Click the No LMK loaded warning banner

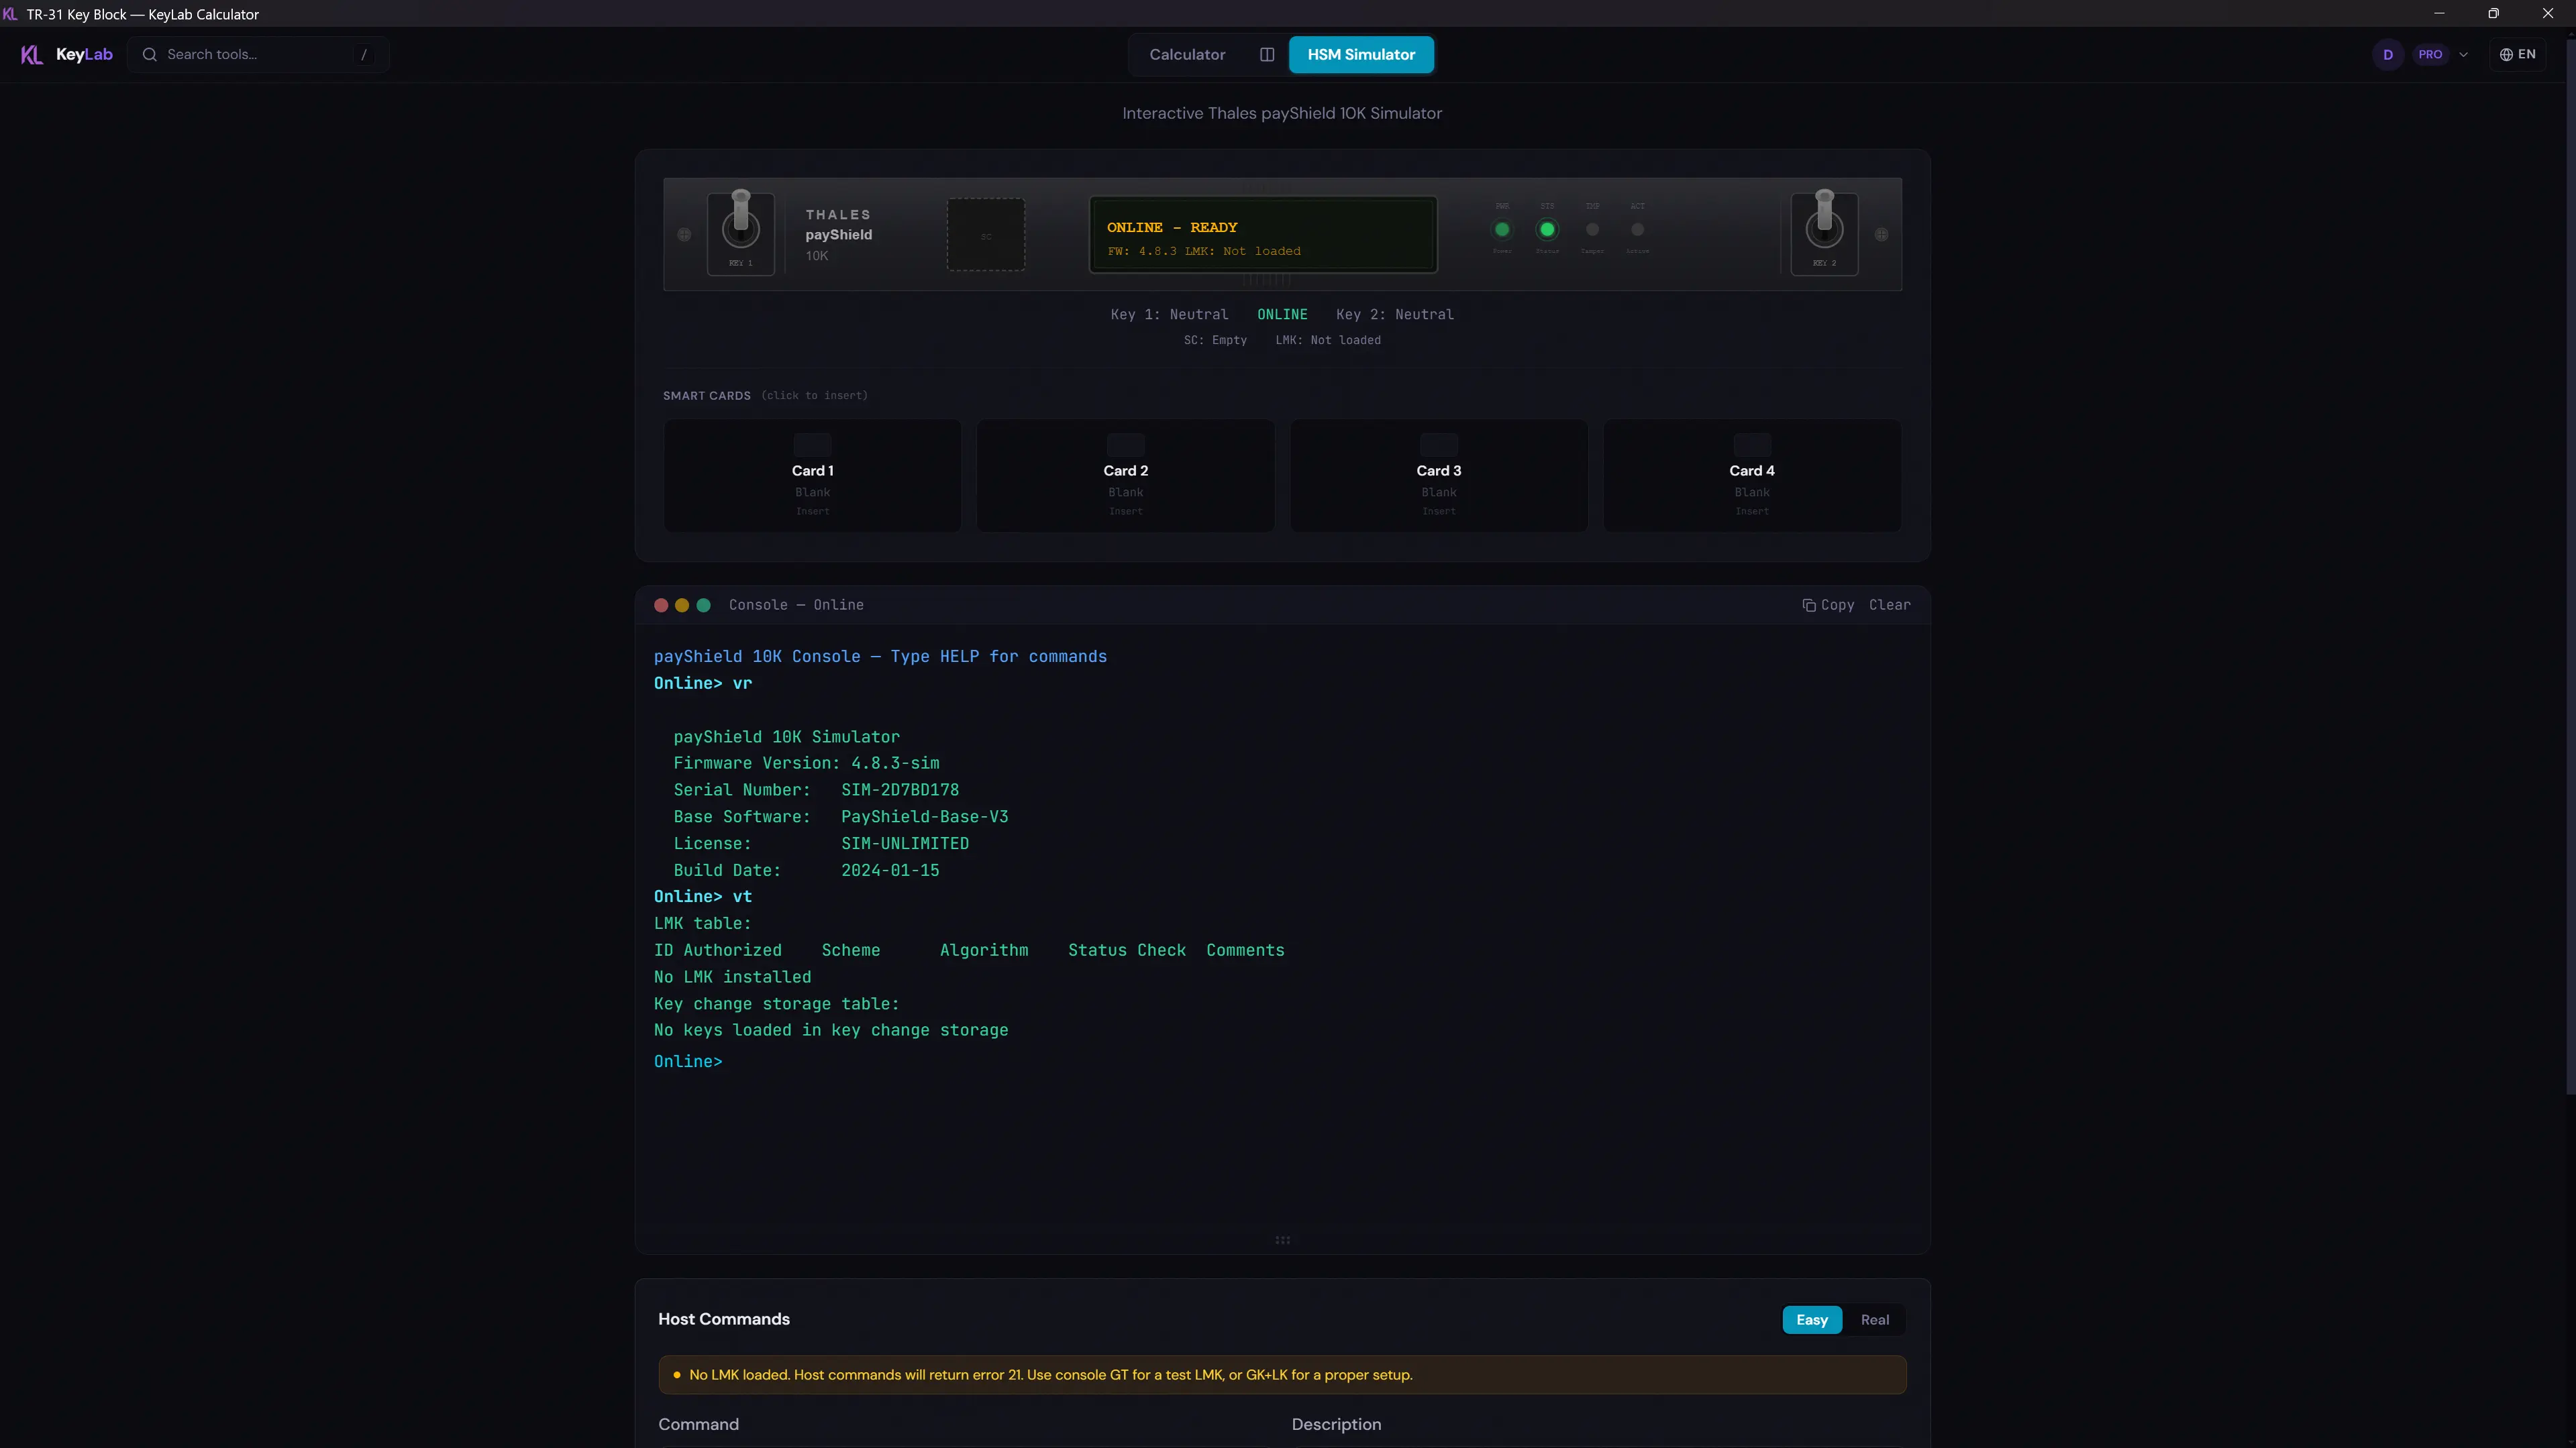coord(1282,1374)
